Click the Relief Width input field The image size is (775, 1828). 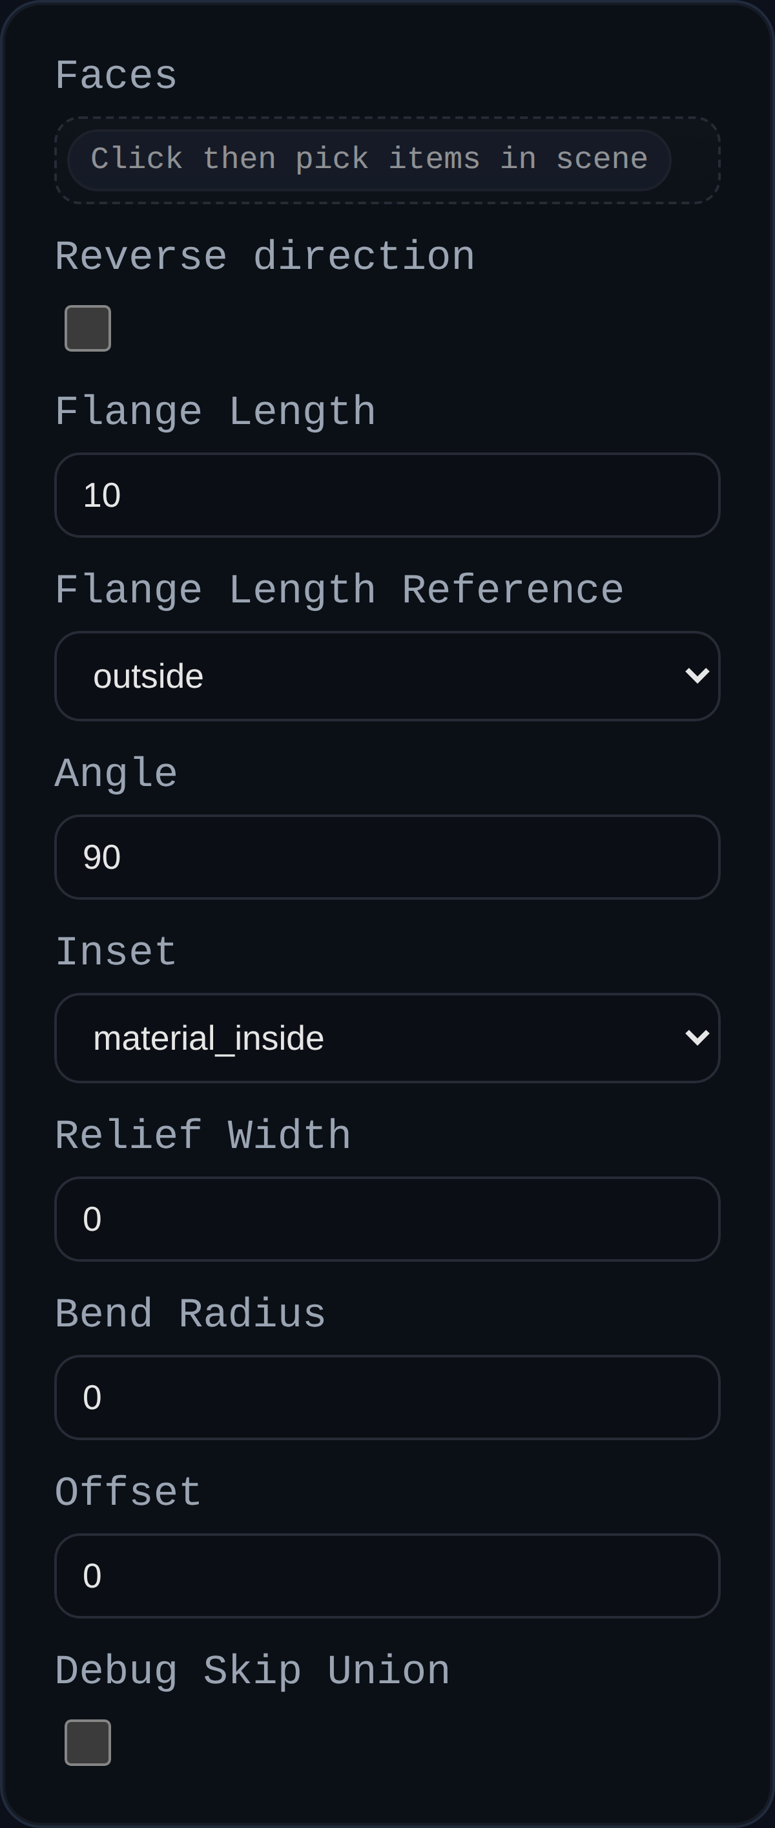pyautogui.click(x=387, y=1218)
